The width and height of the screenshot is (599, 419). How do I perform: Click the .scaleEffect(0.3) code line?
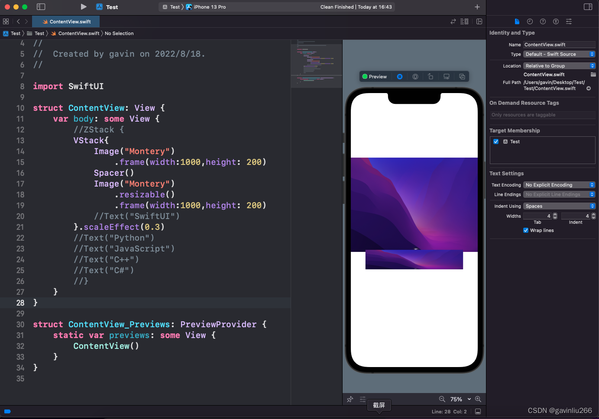[119, 227]
